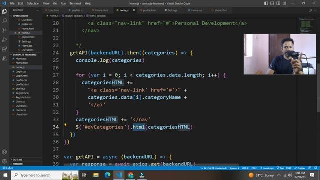Open the Windows Start menu

click(x=5, y=175)
